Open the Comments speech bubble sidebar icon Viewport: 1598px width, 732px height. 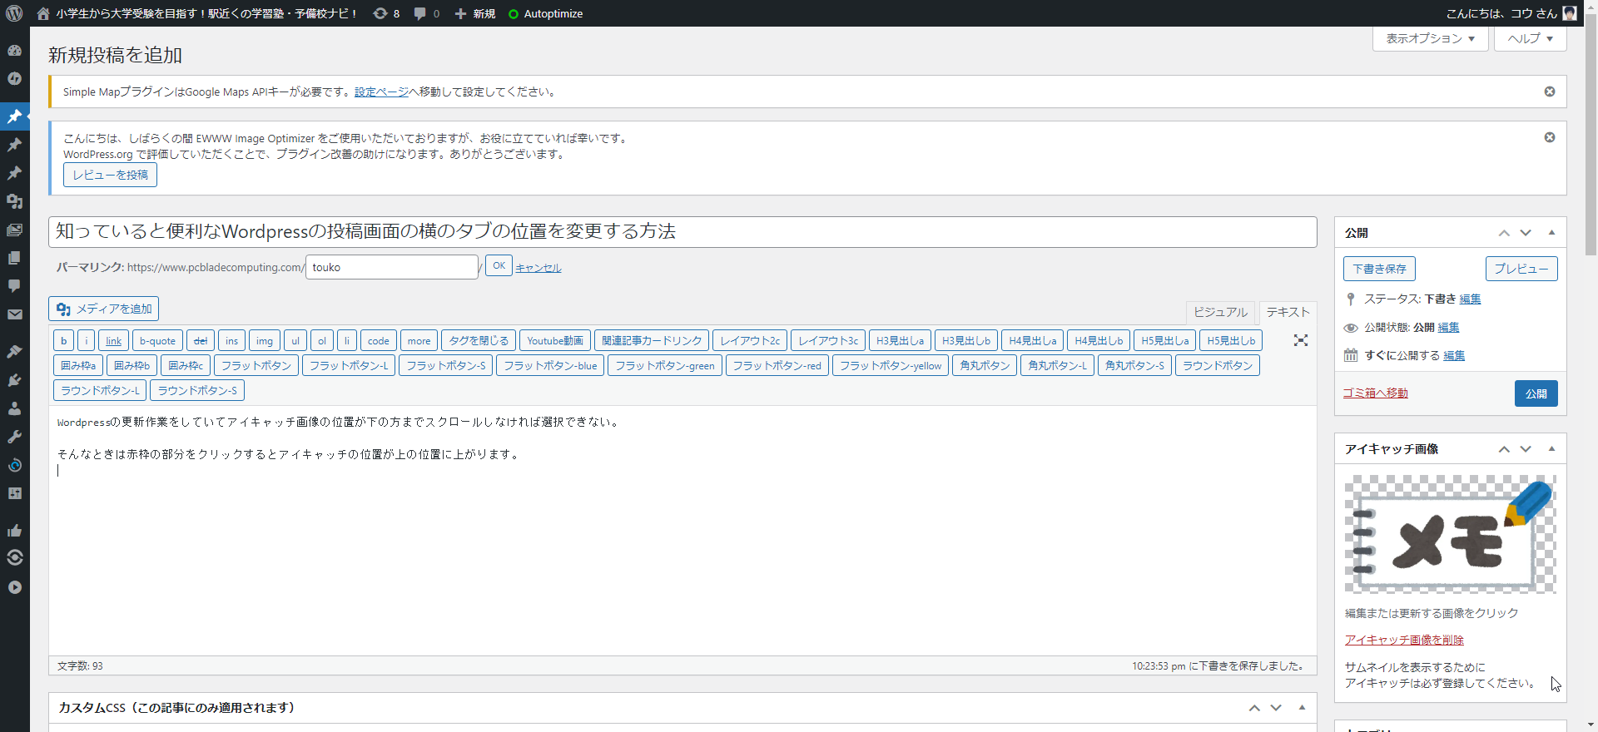tap(14, 286)
